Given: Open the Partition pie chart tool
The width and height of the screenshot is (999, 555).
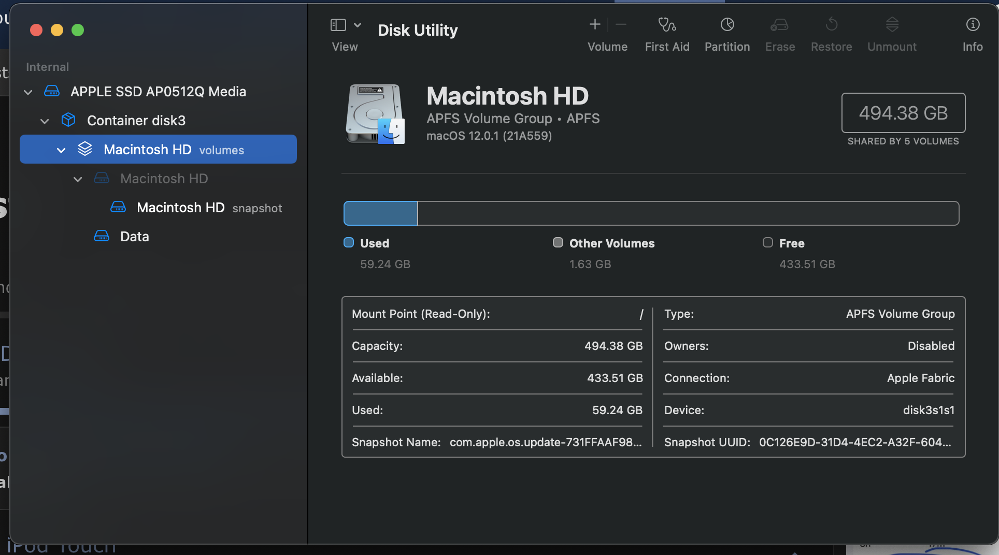Looking at the screenshot, I should coord(727,25).
